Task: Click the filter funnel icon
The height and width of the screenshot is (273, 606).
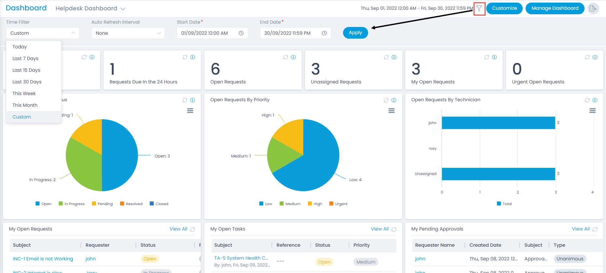Action: (479, 8)
